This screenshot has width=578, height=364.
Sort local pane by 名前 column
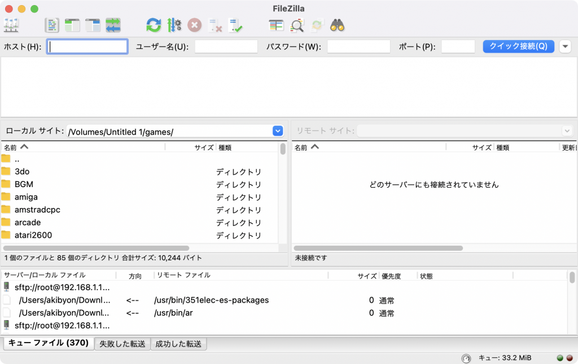click(x=84, y=147)
